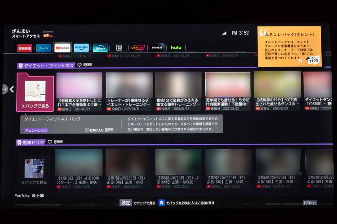
Task: Open the hulu service tab
Action: point(176,47)
